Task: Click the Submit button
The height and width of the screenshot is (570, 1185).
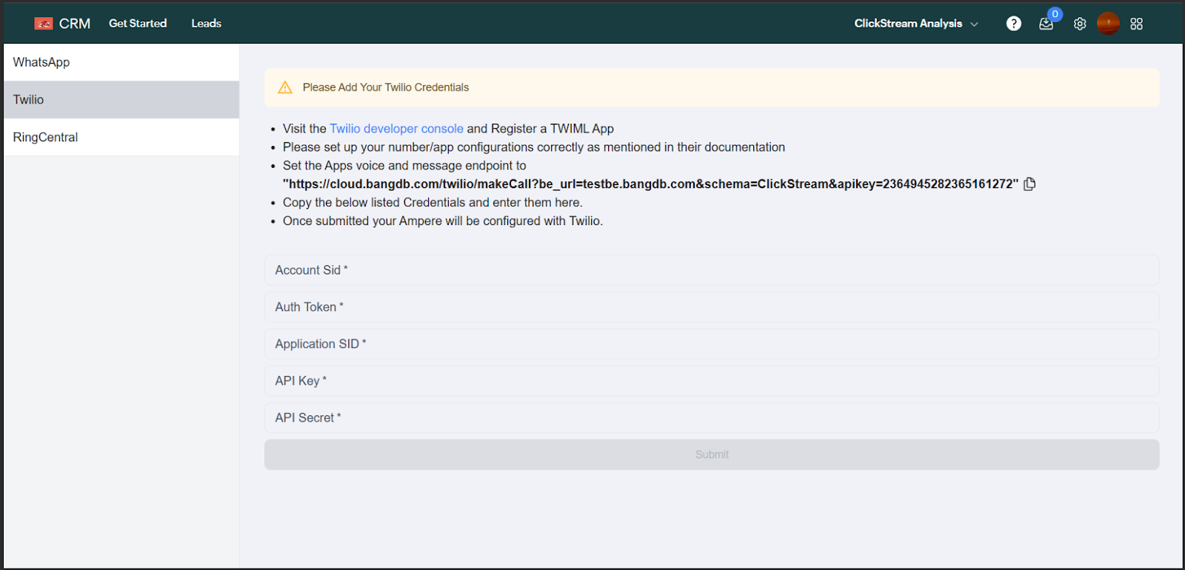Action: pos(712,455)
